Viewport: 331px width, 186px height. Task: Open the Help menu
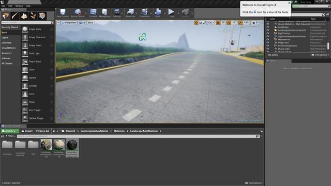28,6
